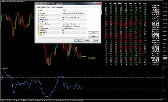168x102 pixels.
Task: Click the 'DeM(14)' indicator subwindow label
Action: (x=5, y=69)
